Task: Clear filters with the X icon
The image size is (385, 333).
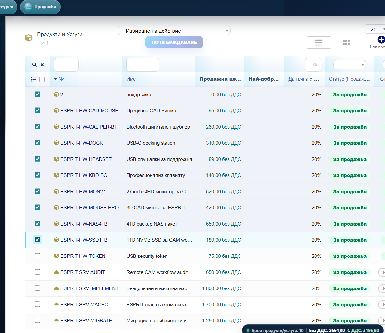Action: pos(42,65)
